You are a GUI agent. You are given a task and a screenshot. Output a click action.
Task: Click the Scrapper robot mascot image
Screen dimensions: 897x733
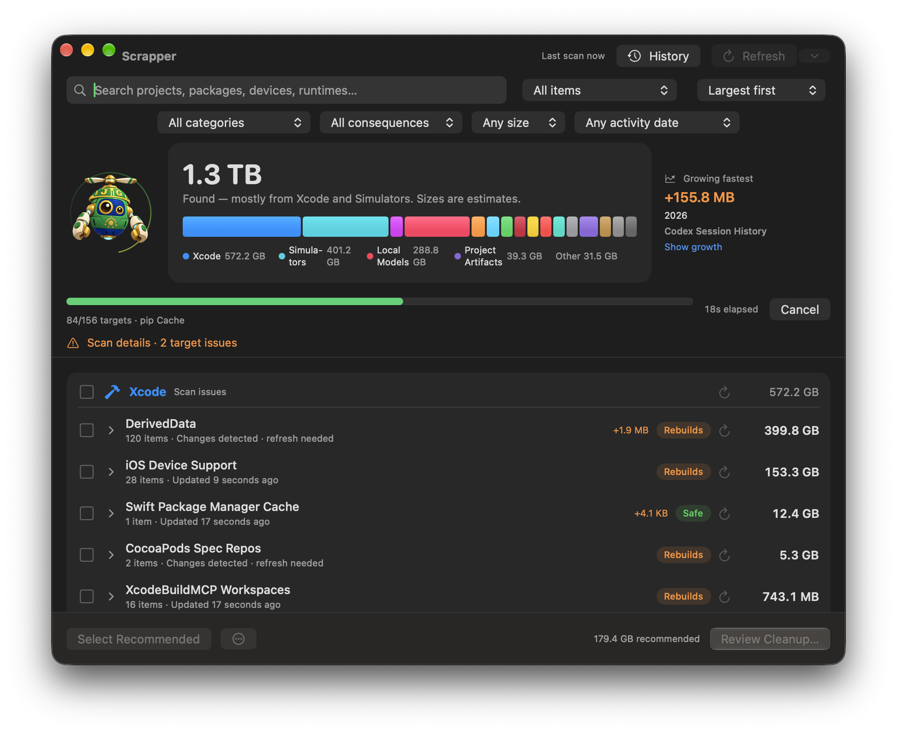(111, 212)
